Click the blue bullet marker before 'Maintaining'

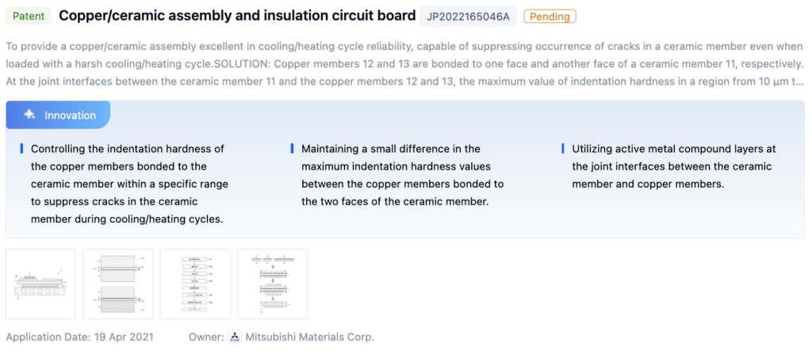pyautogui.click(x=292, y=149)
